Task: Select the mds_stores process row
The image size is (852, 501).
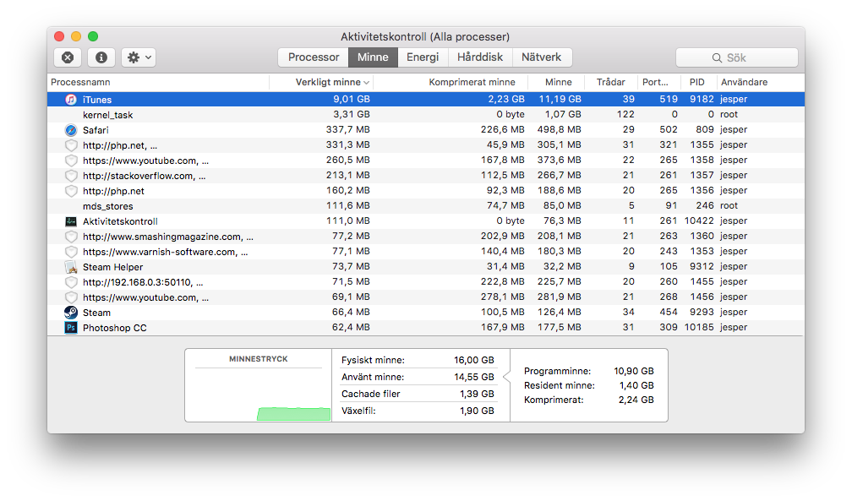Action: (x=426, y=206)
